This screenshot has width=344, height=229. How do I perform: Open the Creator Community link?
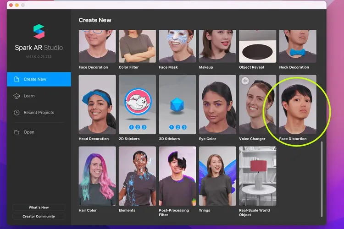point(39,216)
